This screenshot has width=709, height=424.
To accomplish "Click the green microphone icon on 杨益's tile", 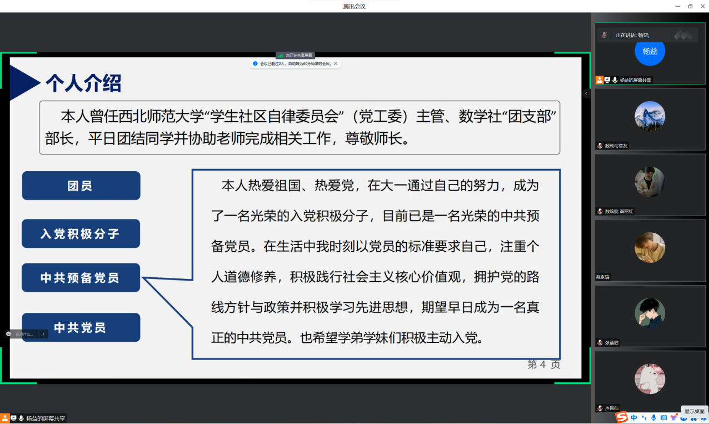I will (x=615, y=80).
